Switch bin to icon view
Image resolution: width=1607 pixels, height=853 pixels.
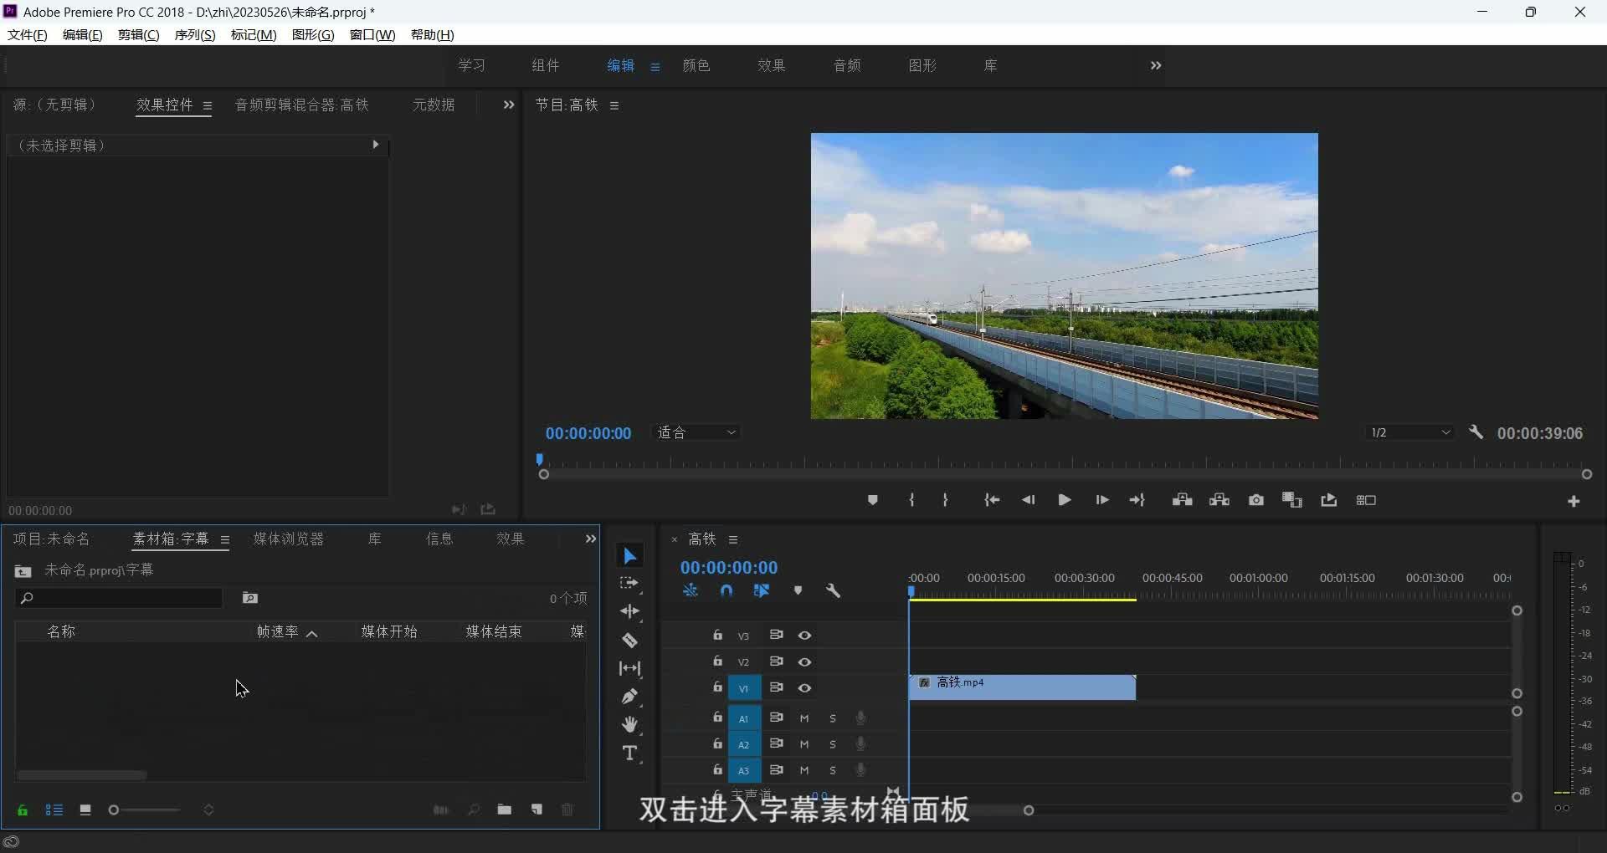(x=85, y=810)
